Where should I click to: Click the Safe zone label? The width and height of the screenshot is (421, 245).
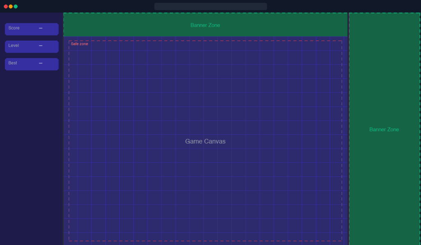pyautogui.click(x=79, y=44)
